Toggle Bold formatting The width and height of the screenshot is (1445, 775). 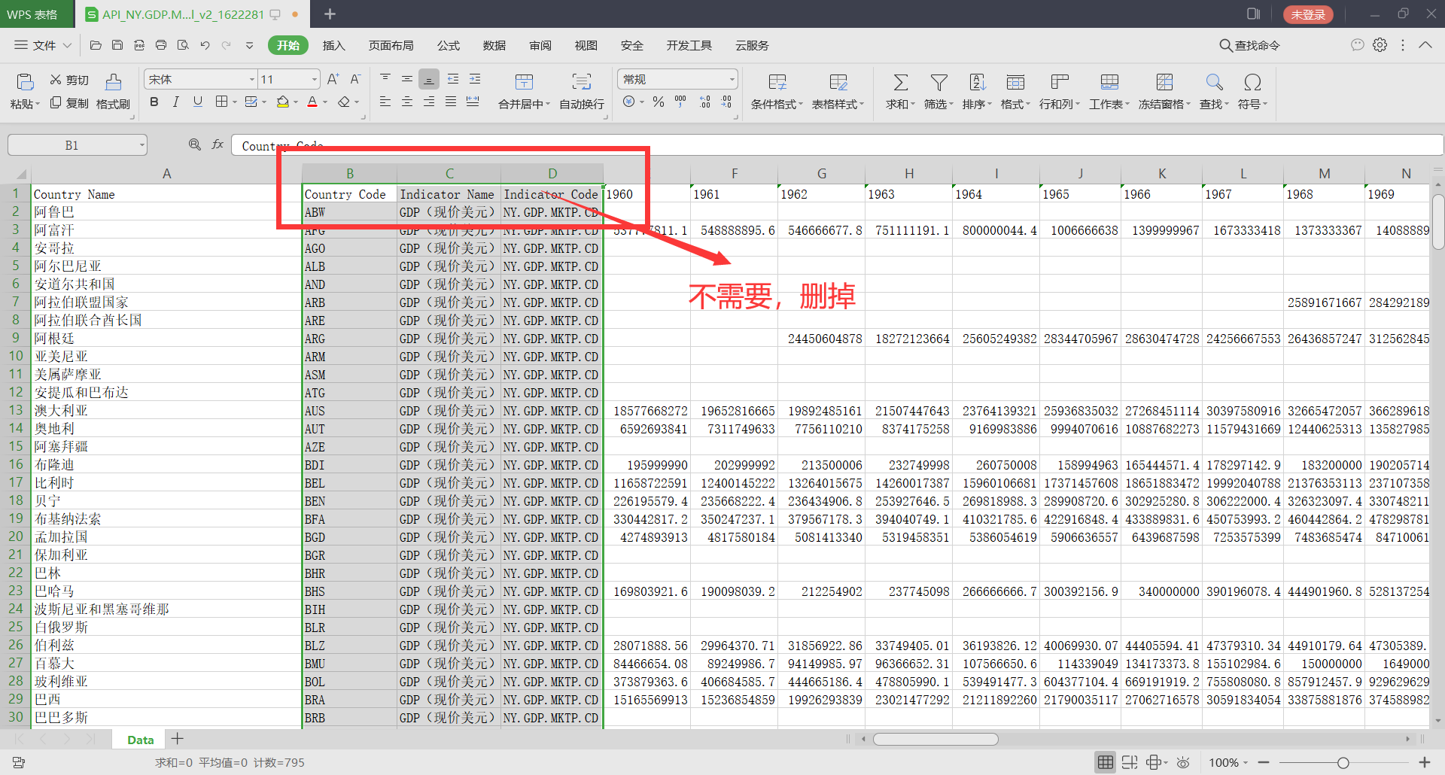154,102
